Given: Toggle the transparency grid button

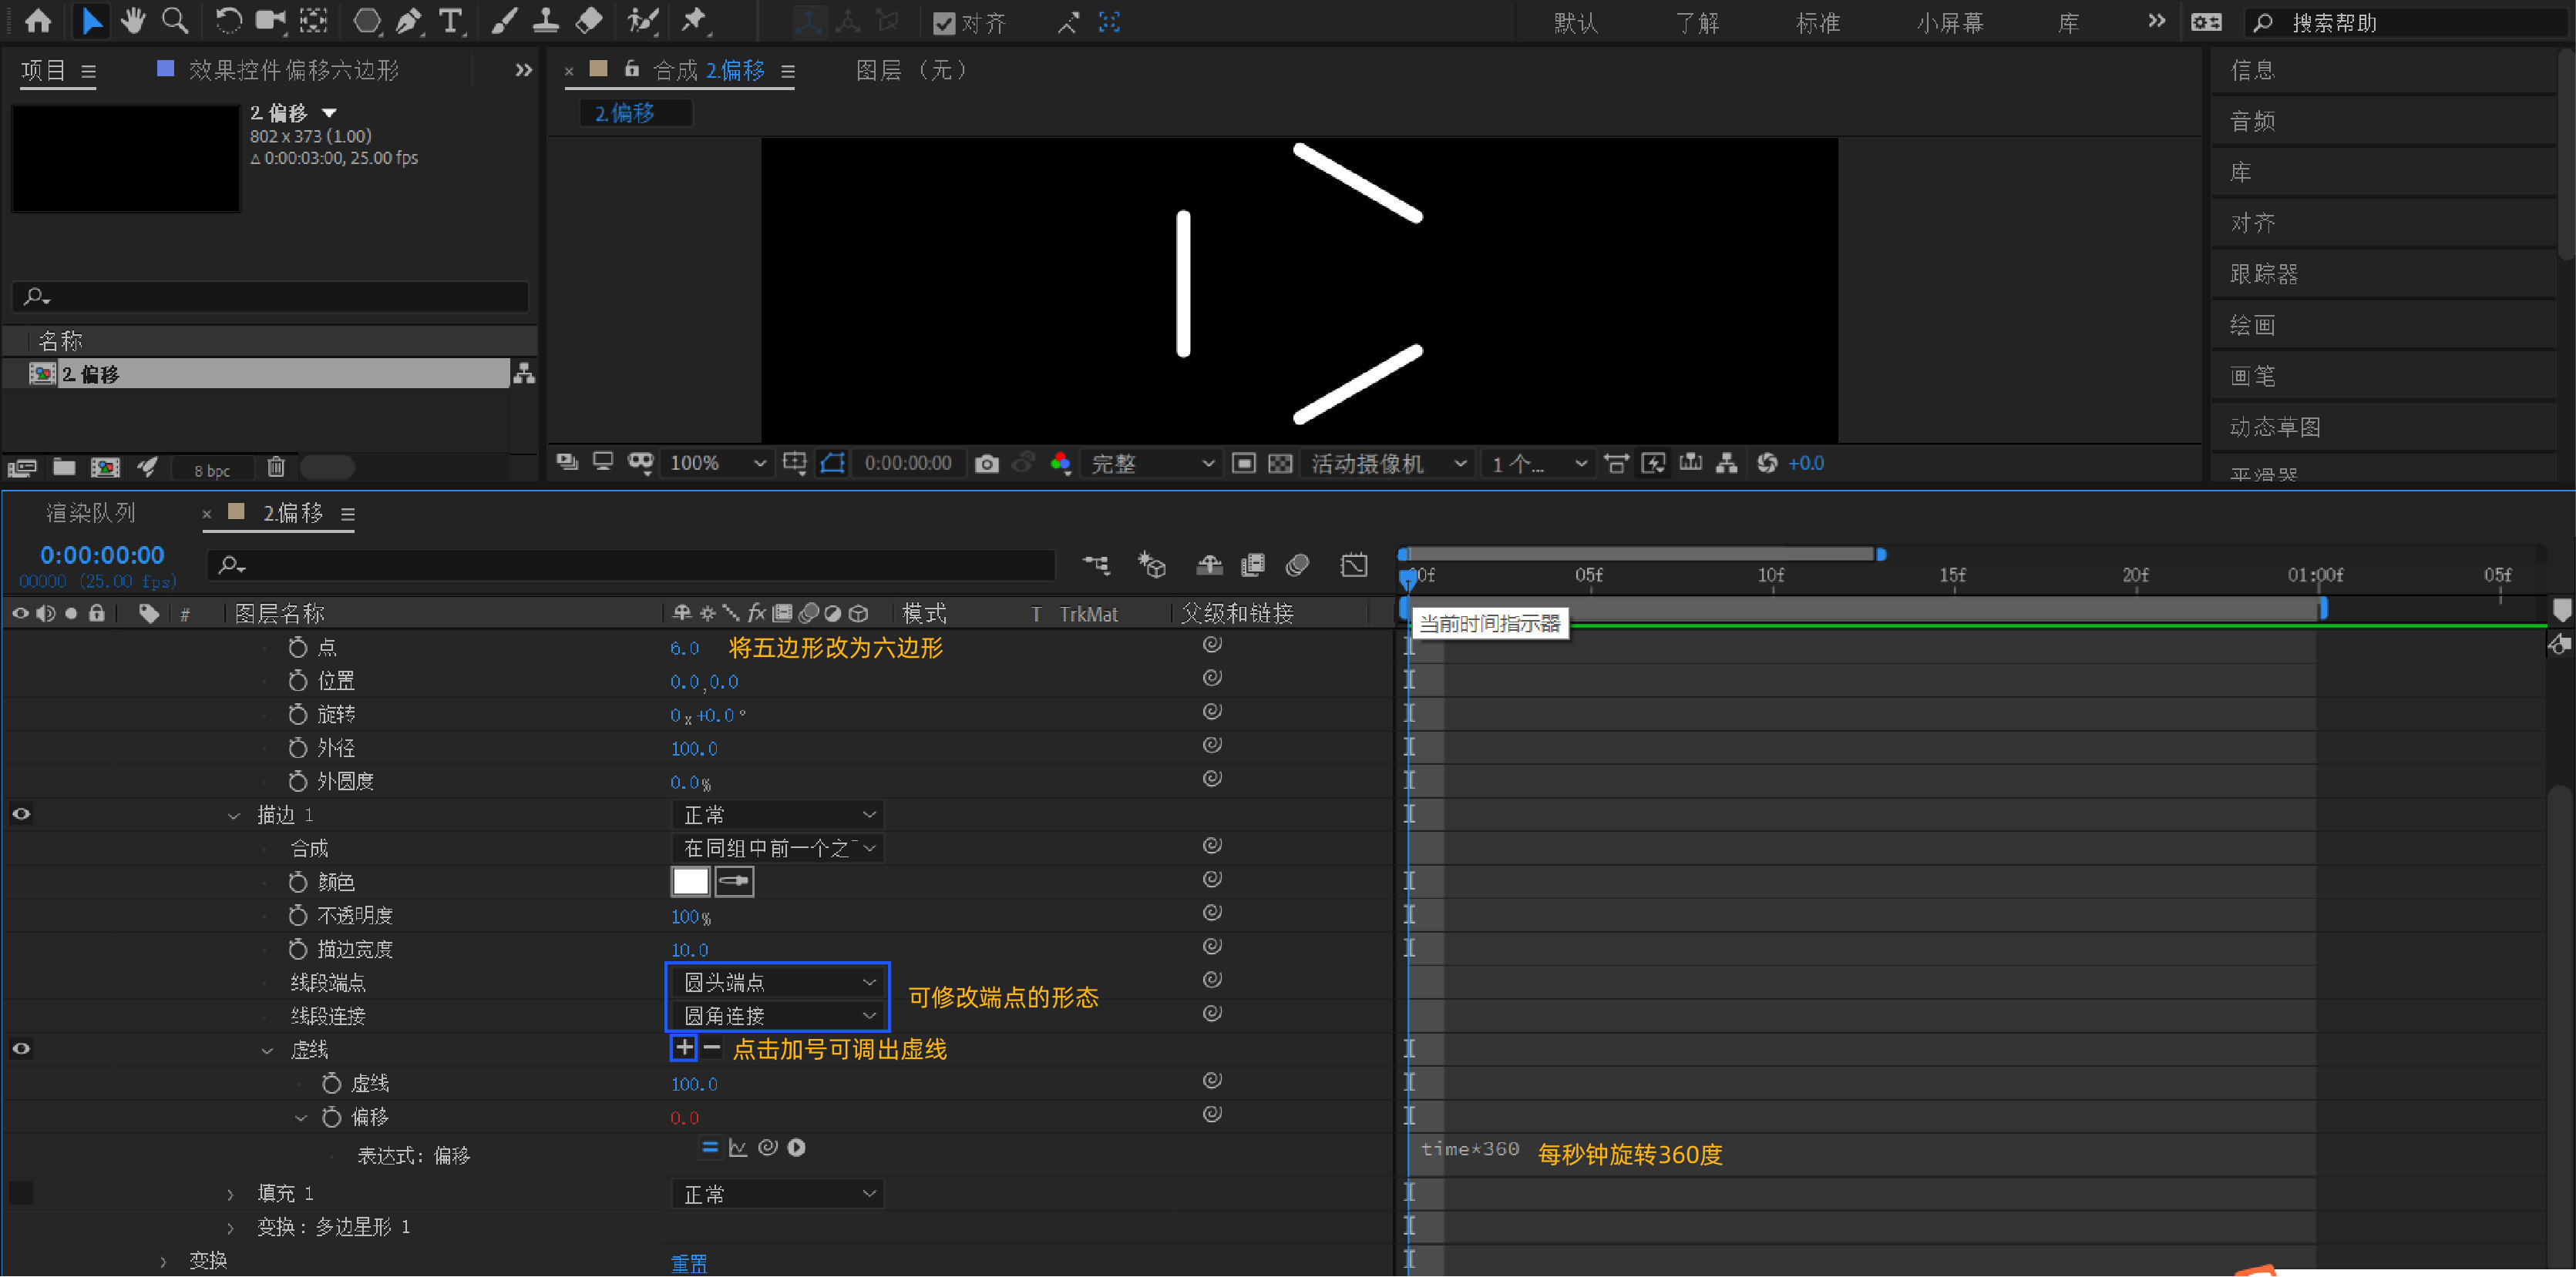Looking at the screenshot, I should [x=1280, y=464].
